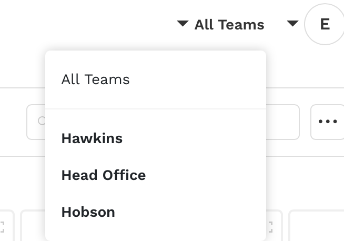Select the card left of the team list
This screenshot has height=241, width=344.
(33, 225)
